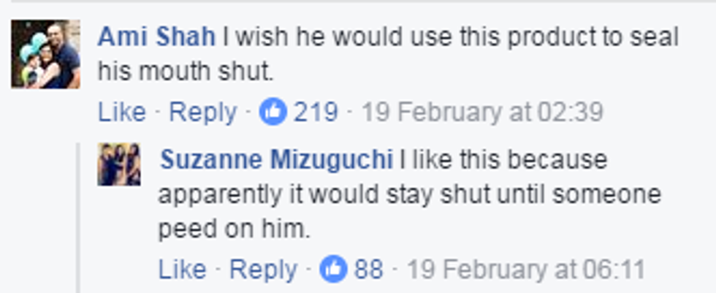Like Ami Shah's comment
The image size is (716, 293).
122,113
